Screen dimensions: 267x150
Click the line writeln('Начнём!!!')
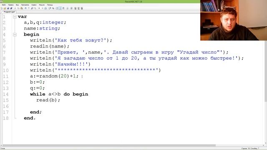(x=60, y=64)
